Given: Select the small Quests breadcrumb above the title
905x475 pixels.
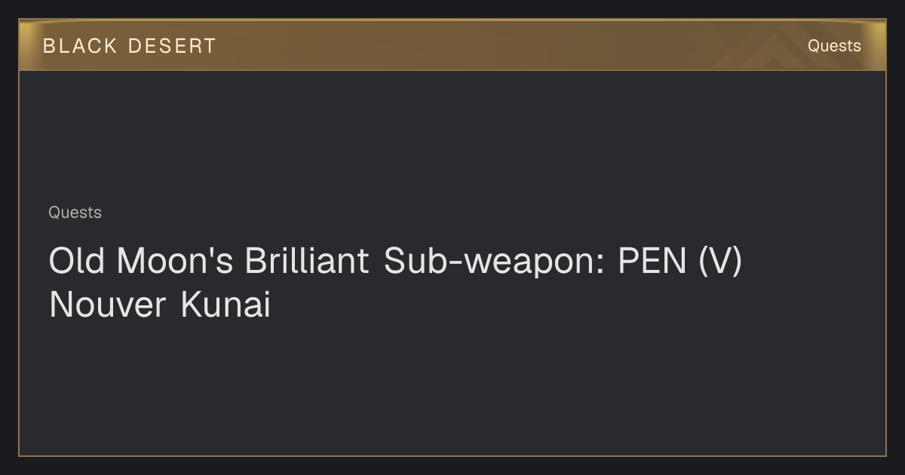Looking at the screenshot, I should (75, 213).
